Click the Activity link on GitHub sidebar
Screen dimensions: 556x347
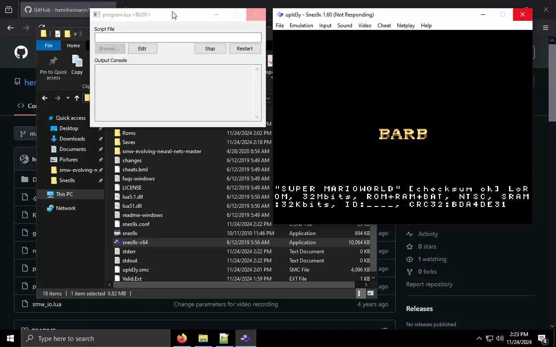tap(428, 234)
